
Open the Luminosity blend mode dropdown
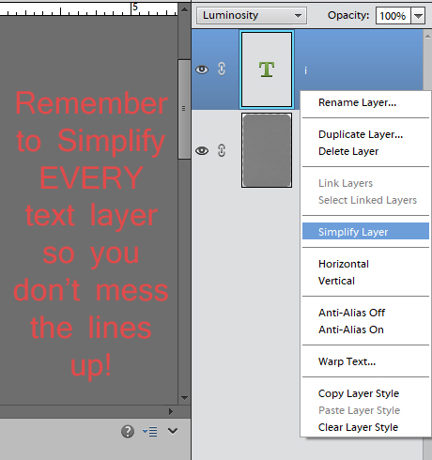pyautogui.click(x=252, y=15)
